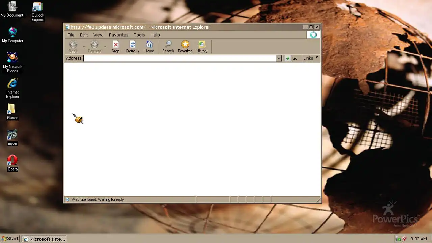This screenshot has width=432, height=243.
Task: Open the Favorites pane
Action: pos(185,47)
